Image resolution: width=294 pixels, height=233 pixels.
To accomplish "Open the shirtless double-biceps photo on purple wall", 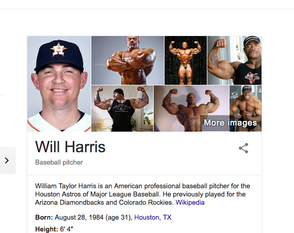I will click(191, 109).
